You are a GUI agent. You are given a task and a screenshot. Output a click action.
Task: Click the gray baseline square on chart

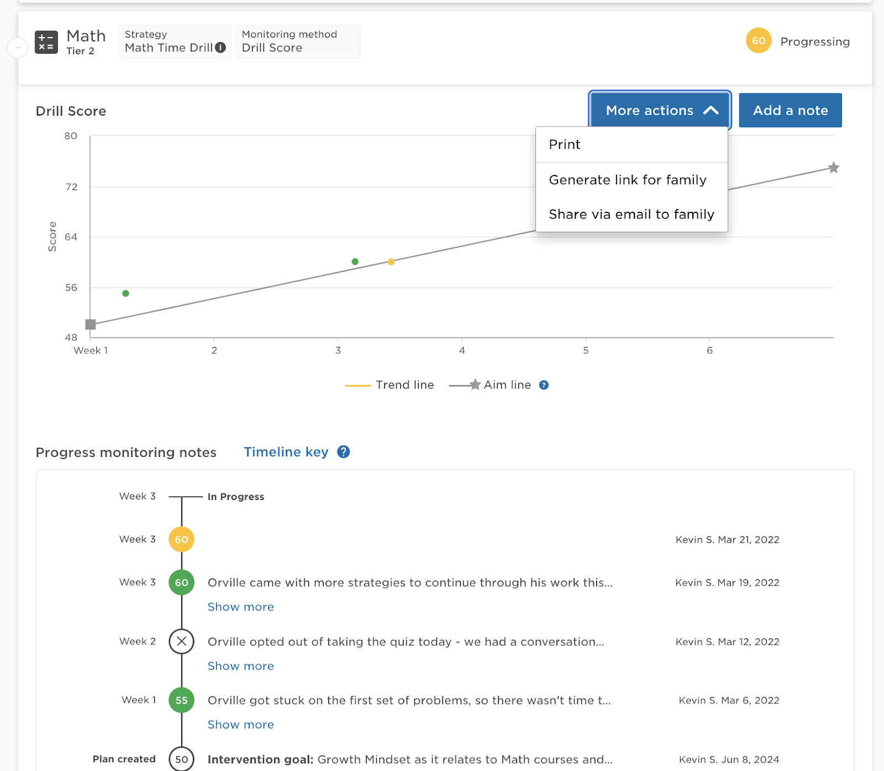[91, 324]
